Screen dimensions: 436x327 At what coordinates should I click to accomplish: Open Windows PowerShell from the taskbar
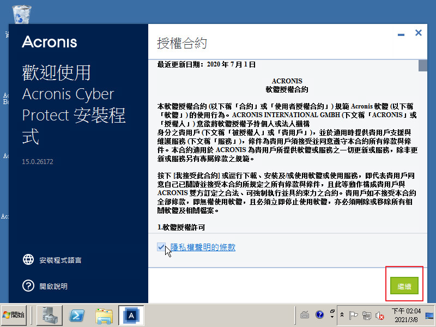click(77, 315)
